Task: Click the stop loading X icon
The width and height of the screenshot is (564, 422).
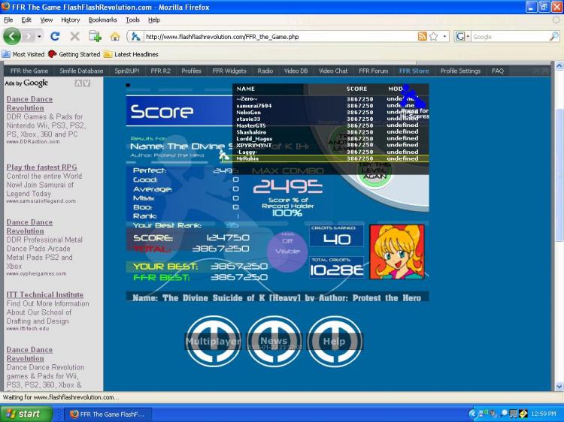Action: pyautogui.click(x=74, y=36)
